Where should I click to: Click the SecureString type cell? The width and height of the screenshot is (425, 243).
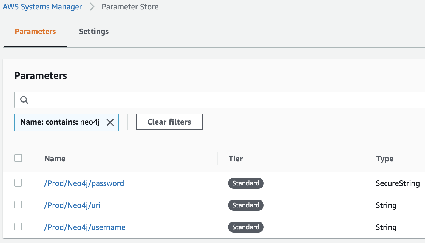click(398, 183)
